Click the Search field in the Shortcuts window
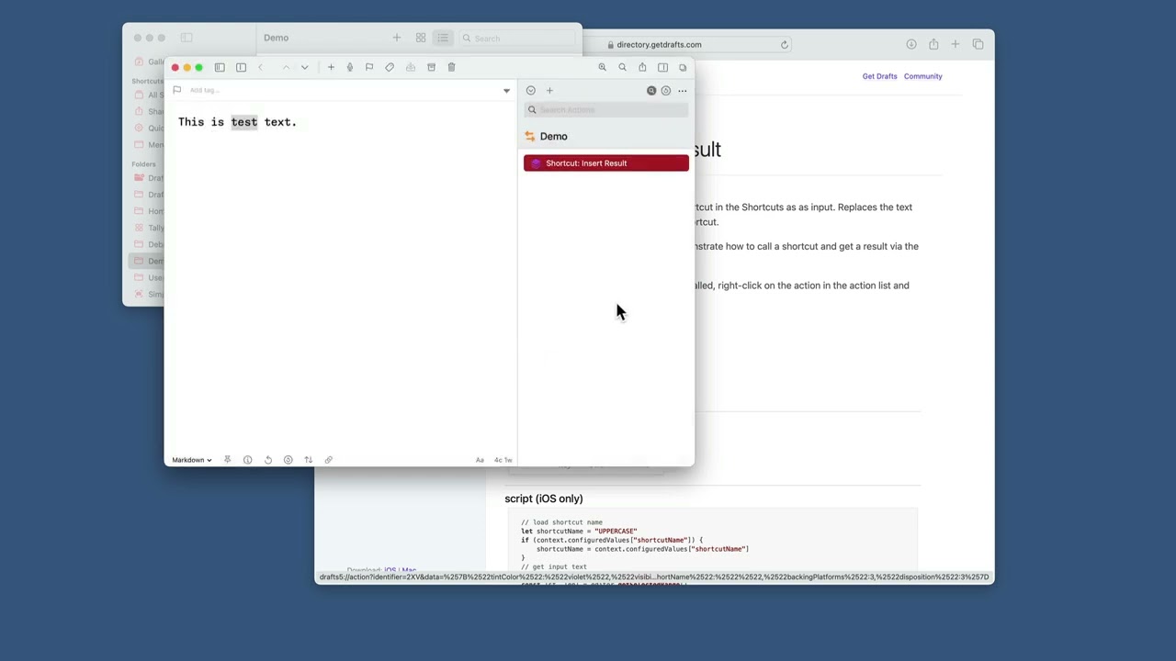Screen dimensions: 1176x661 tap(517, 39)
